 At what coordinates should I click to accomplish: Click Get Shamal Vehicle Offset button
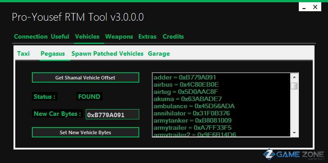(85, 78)
